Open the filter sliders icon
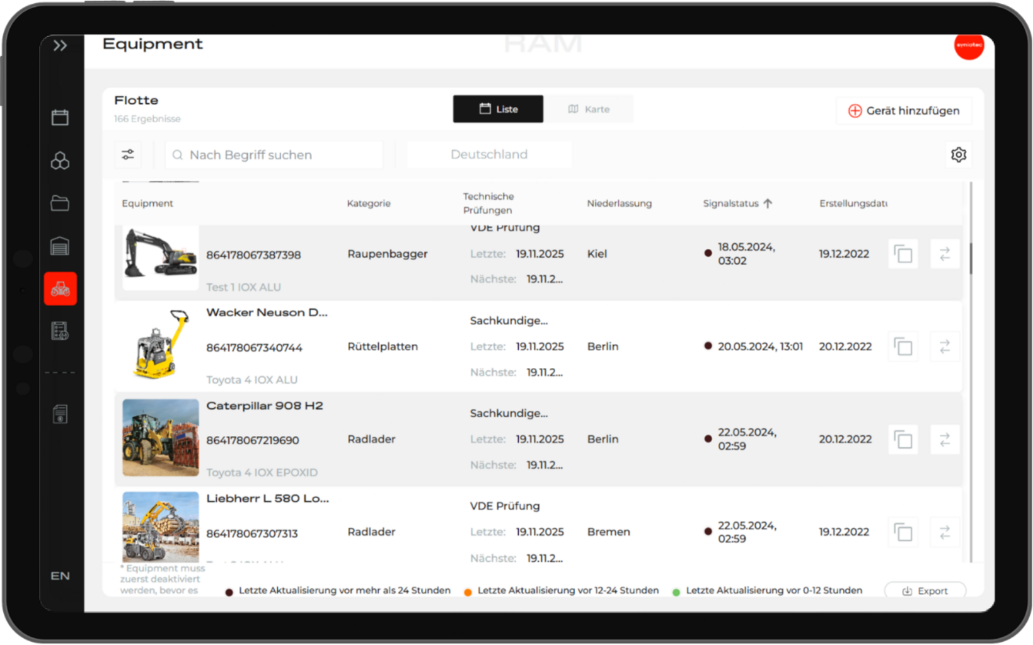This screenshot has height=645, width=1033. tap(128, 155)
